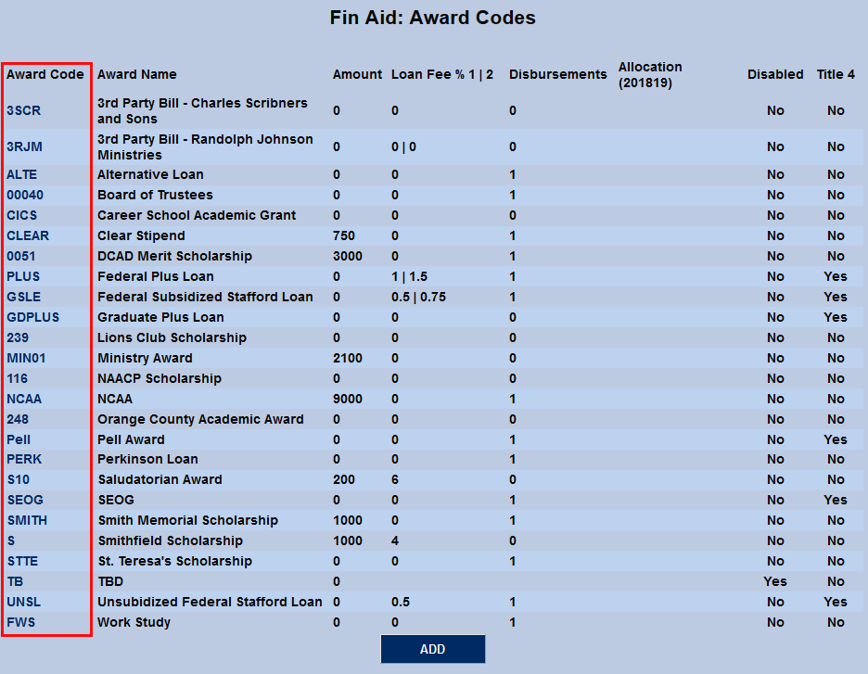
Task: Select award code 0051
Action: pos(21,256)
